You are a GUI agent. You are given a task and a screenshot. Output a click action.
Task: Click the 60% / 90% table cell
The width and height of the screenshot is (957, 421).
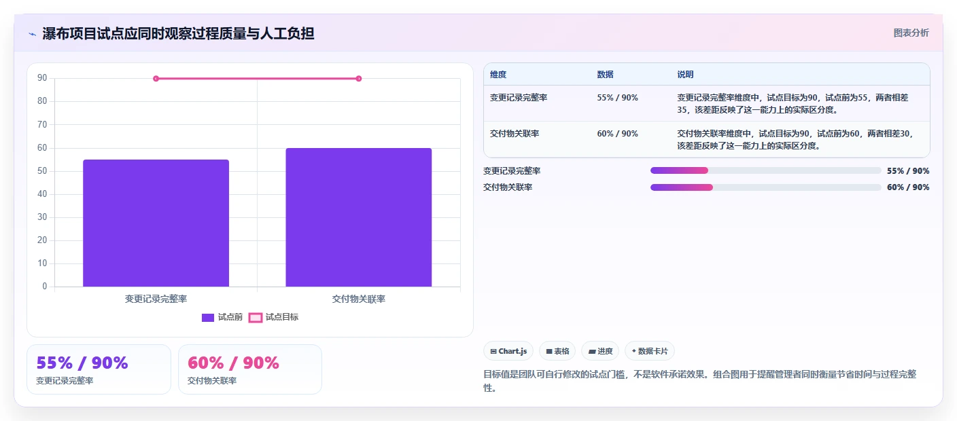pos(618,133)
